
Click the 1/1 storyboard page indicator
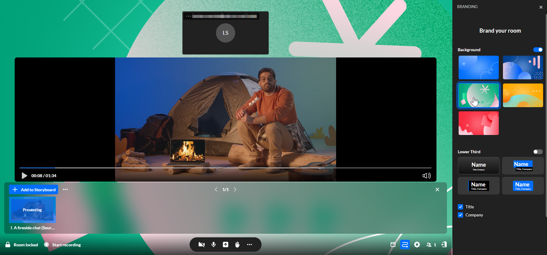226,189
